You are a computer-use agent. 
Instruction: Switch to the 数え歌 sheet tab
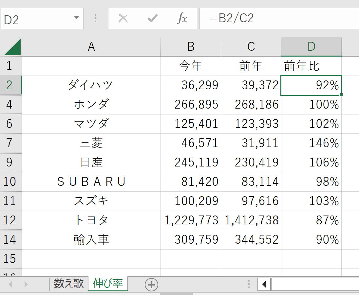coord(69,284)
